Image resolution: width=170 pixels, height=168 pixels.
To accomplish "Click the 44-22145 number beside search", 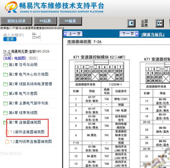I will pos(36,36).
